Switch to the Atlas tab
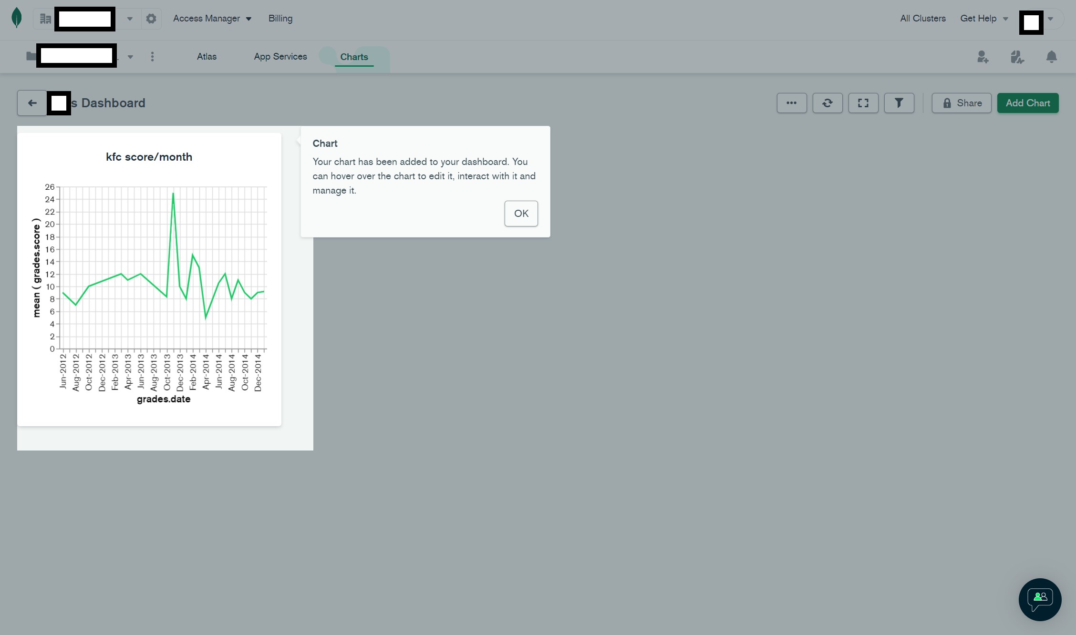This screenshot has width=1076, height=635. point(207,57)
